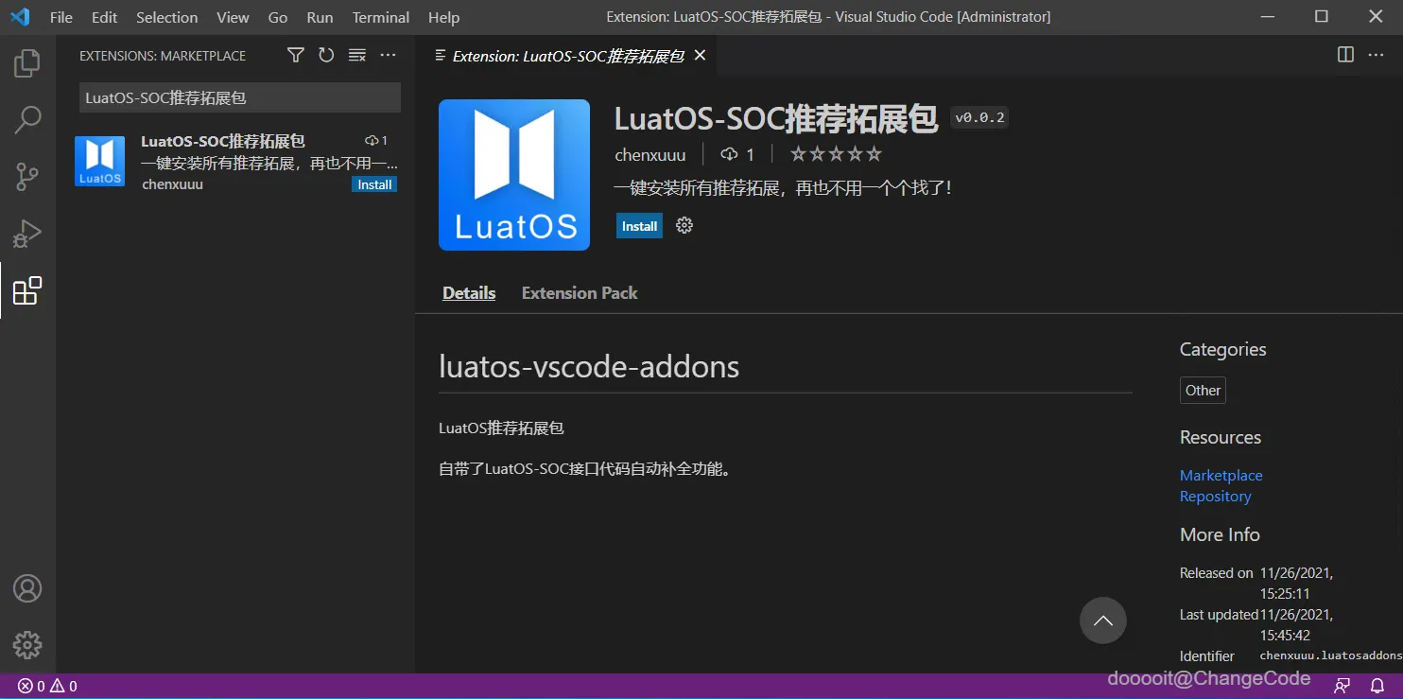The height and width of the screenshot is (699, 1403).
Task: Click the luatos-vscode-addons heading
Action: (x=589, y=367)
